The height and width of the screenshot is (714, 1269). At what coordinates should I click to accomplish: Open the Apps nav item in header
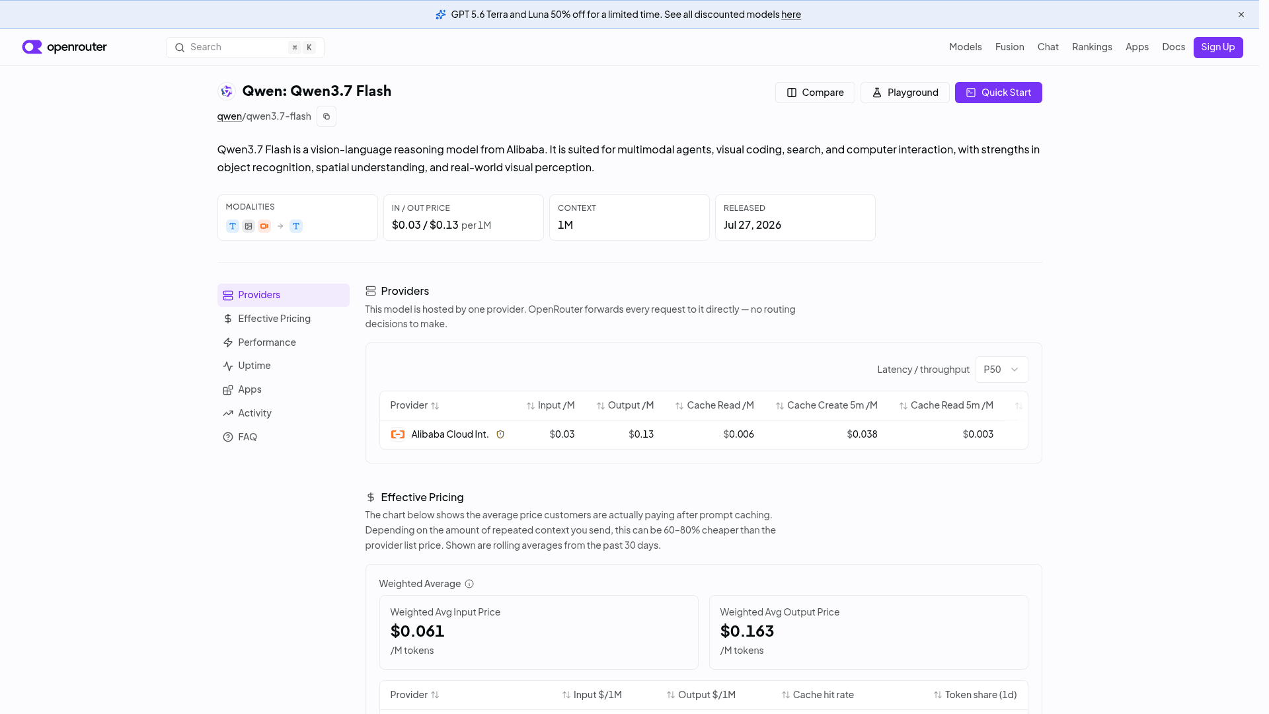tap(1137, 47)
